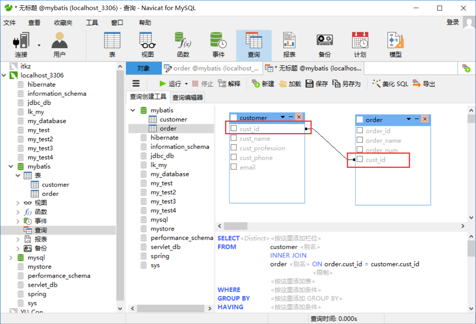Select all columns checkbox on order table header

click(x=359, y=119)
